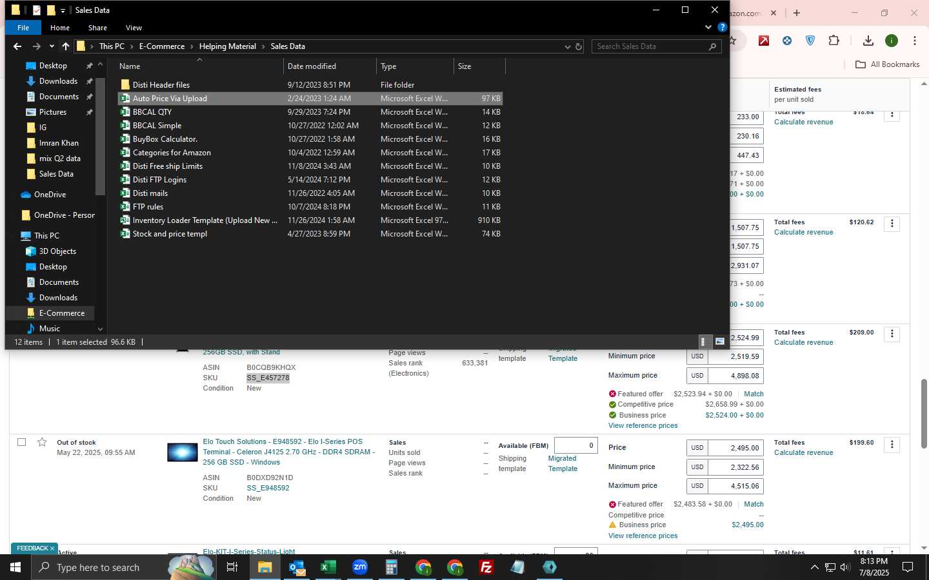Expand the Explorer ribbon with chevron
The height and width of the screenshot is (580, 929).
tap(708, 27)
